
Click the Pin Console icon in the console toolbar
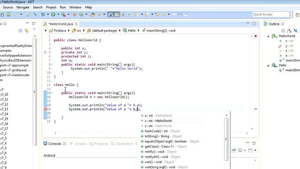[x=233, y=150]
